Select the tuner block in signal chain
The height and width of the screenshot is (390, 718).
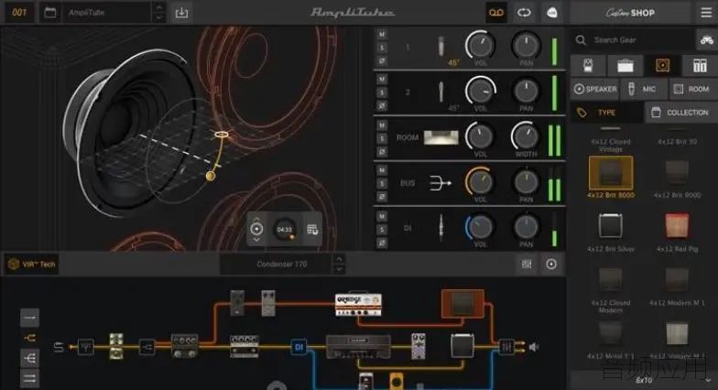tap(85, 347)
